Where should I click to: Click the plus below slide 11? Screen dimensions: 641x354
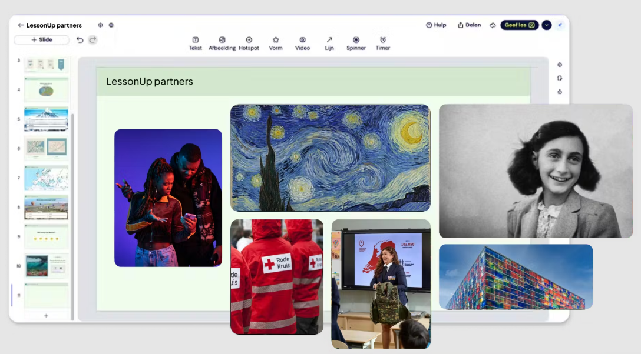point(46,316)
